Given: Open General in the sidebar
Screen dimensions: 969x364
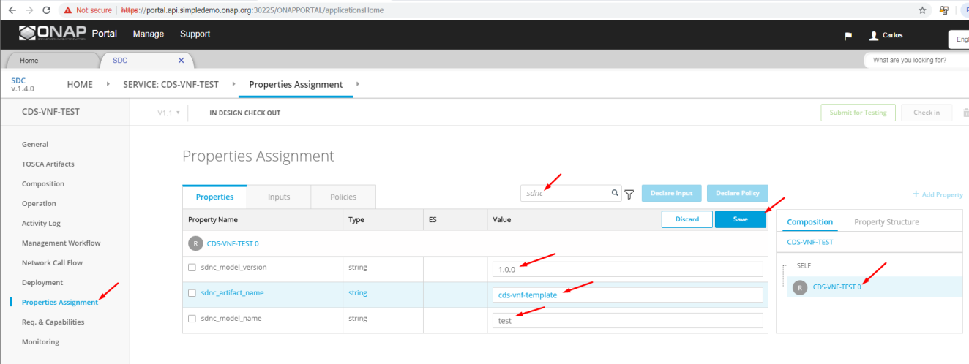Looking at the screenshot, I should pyautogui.click(x=35, y=144).
